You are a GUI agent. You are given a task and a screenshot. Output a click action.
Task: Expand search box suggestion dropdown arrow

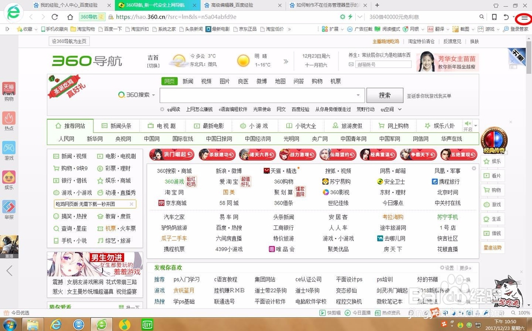pyautogui.click(x=358, y=95)
